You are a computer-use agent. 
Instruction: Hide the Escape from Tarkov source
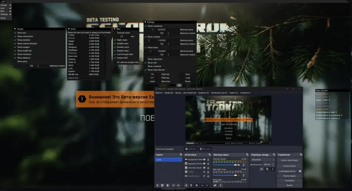[204, 160]
